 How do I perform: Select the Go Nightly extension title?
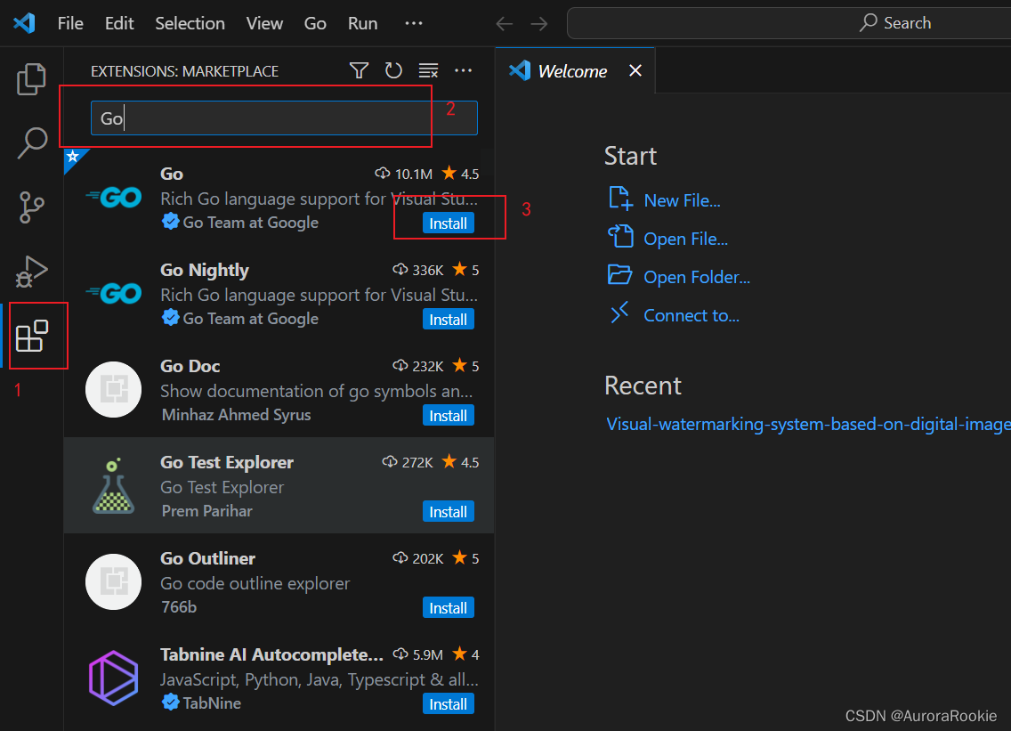[x=205, y=270]
